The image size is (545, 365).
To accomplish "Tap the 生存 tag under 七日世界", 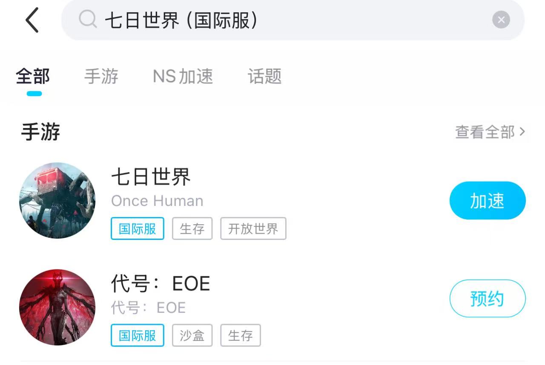I will [192, 229].
